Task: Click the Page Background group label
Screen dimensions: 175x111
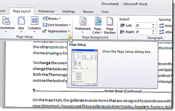Action: (x=95, y=37)
